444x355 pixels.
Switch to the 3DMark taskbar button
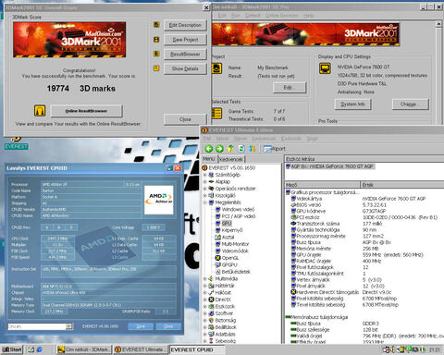83,349
